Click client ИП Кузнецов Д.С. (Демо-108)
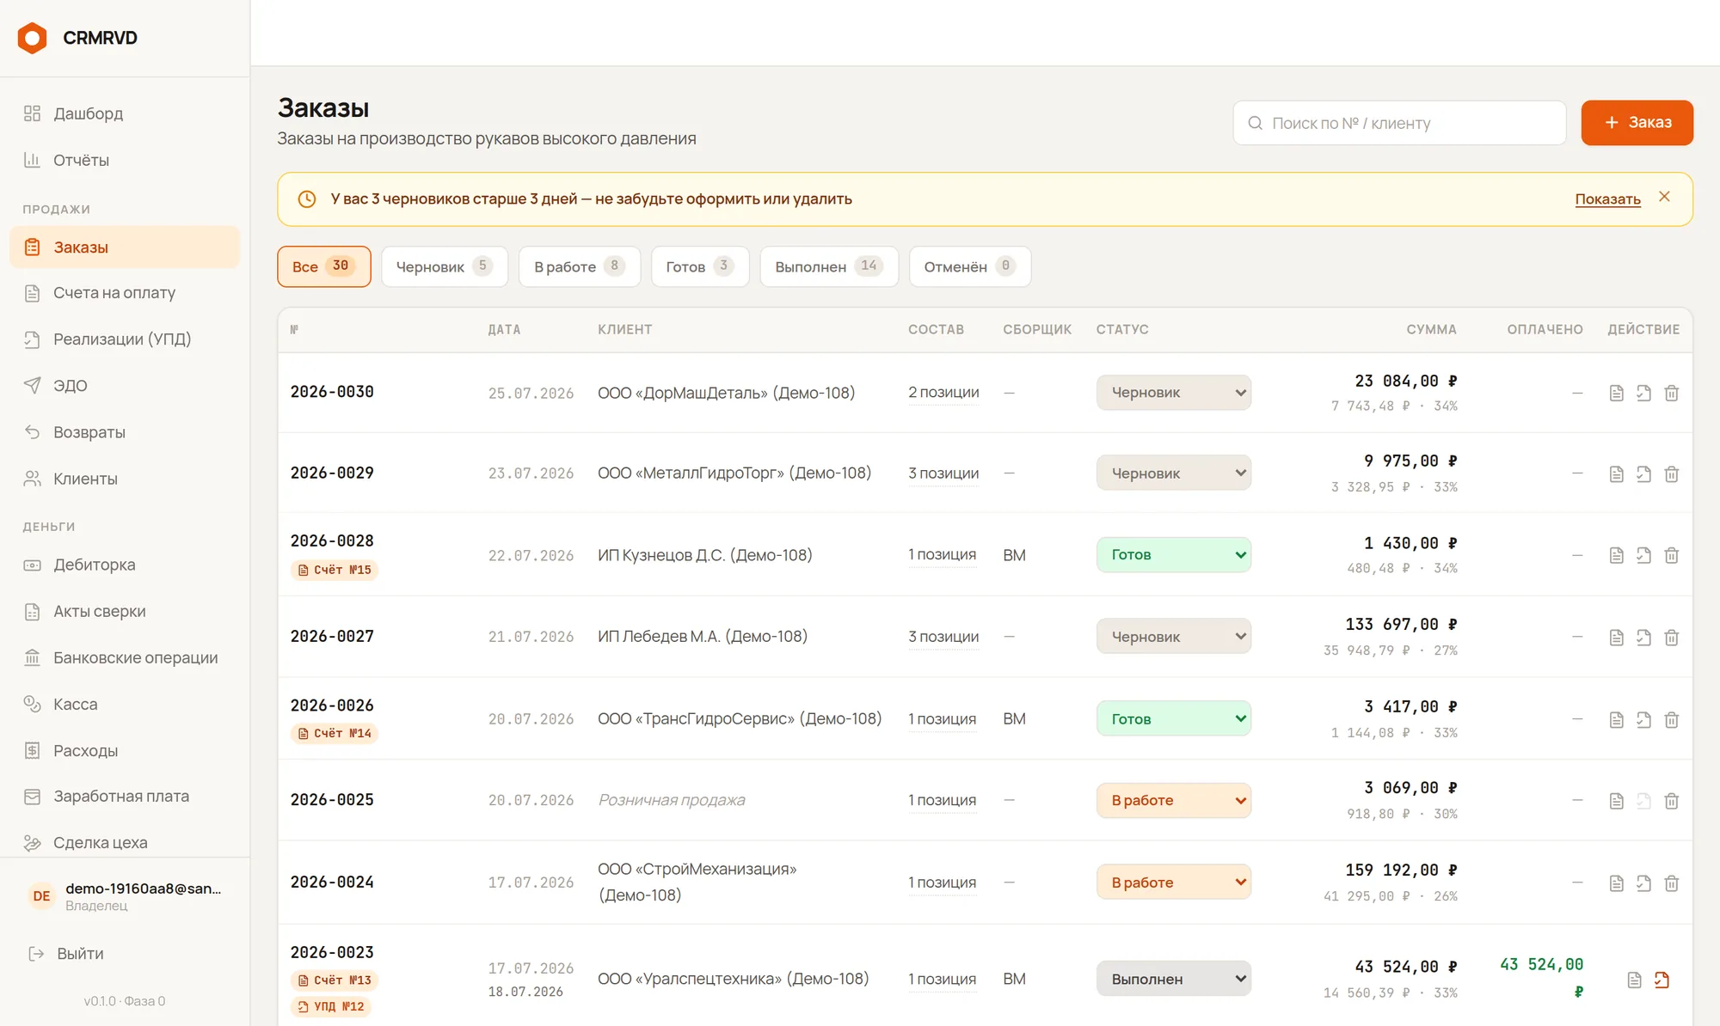 coord(705,555)
